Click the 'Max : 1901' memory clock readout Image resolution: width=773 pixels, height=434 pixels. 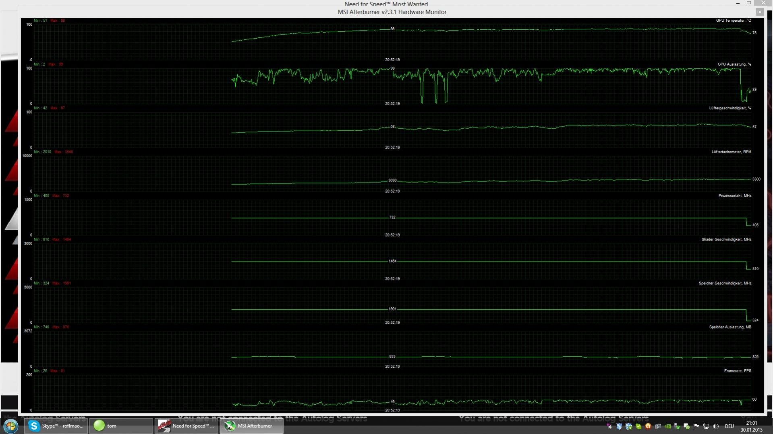pos(62,284)
